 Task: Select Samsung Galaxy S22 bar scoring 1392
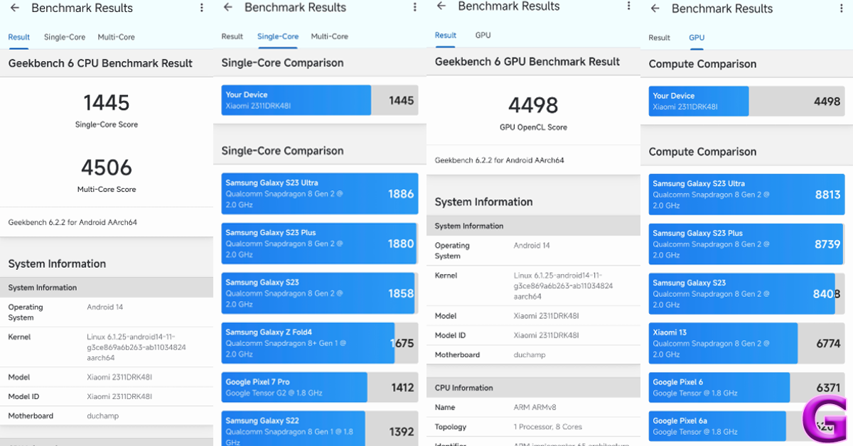point(320,428)
